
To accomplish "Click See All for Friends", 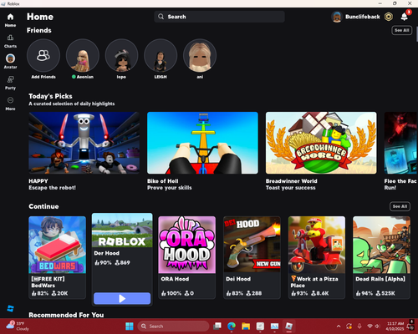I will [x=402, y=30].
